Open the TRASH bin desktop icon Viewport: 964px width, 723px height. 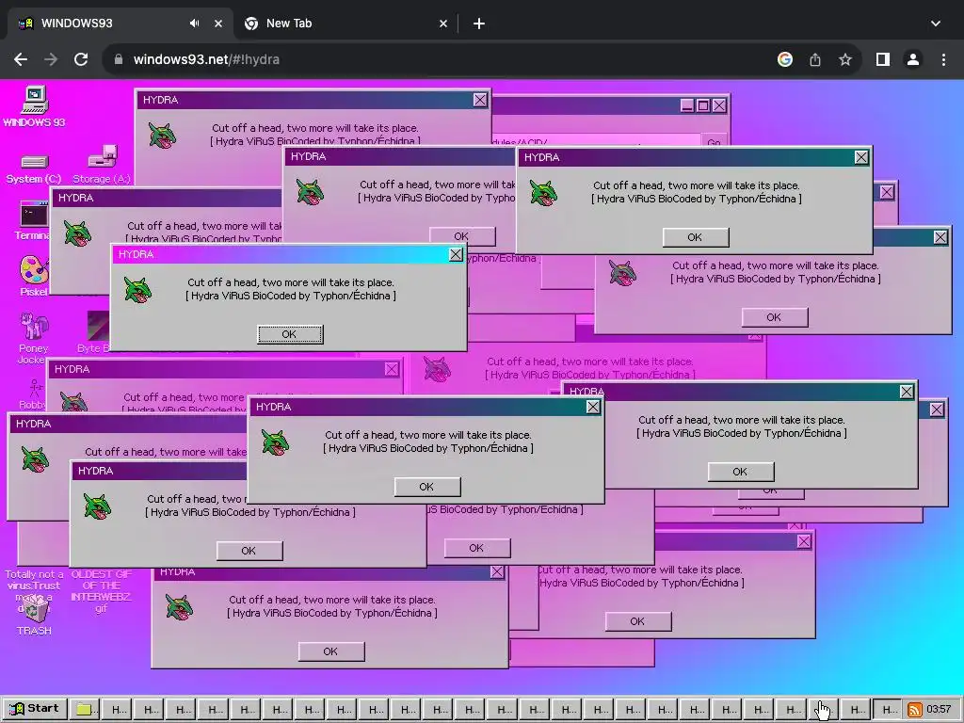[x=34, y=615]
